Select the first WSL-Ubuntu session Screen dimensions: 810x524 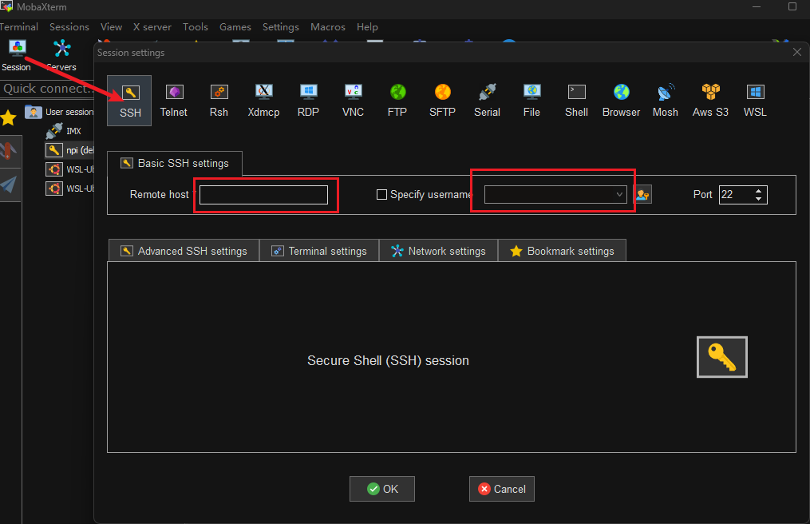tap(69, 169)
